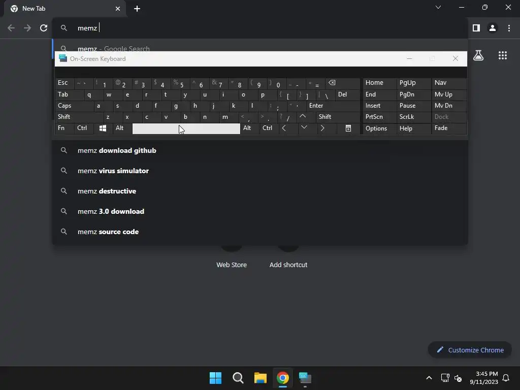Viewport: 520px width, 390px height.
Task: Click the spacebar on On-Screen Keyboard
Action: [x=186, y=128]
